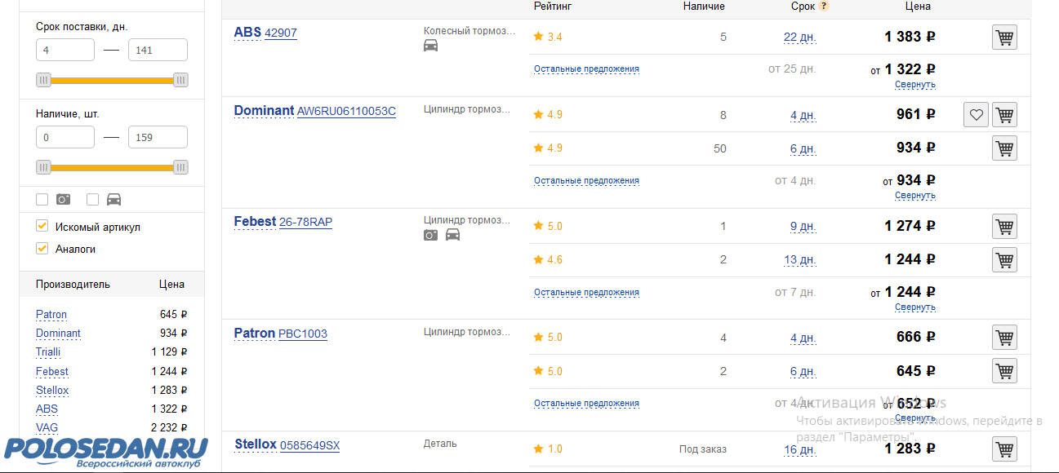This screenshot has height=473, width=1059.
Task: Add Patron 666 ₽ offer to cart
Action: coord(1004,337)
